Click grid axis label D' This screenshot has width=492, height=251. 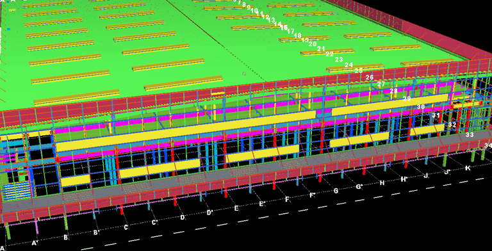coord(210,213)
